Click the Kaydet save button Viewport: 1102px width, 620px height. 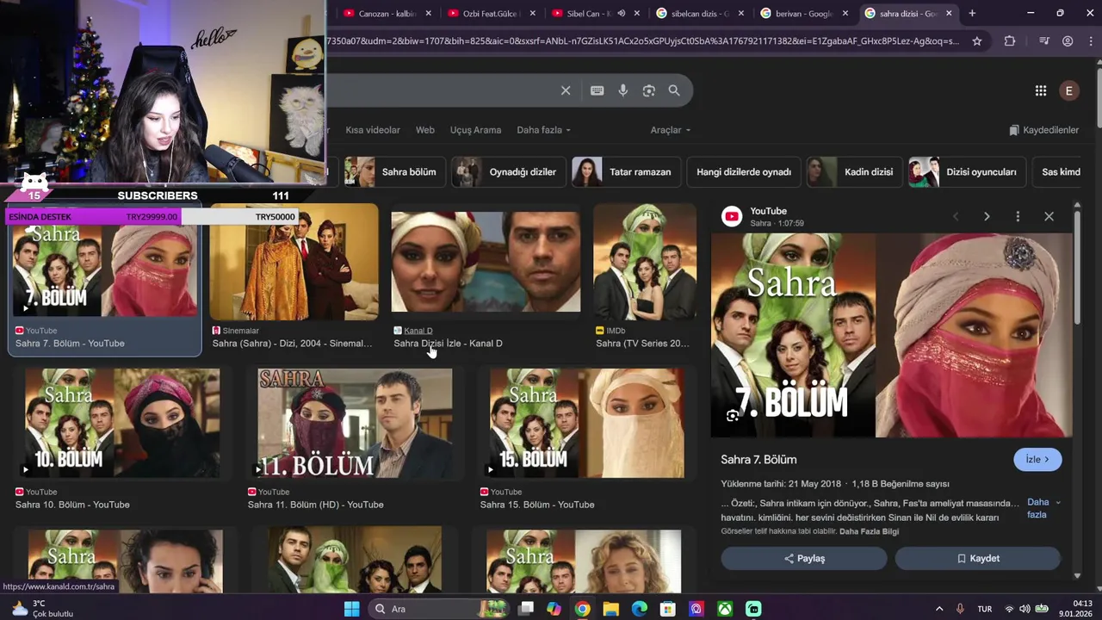978,558
